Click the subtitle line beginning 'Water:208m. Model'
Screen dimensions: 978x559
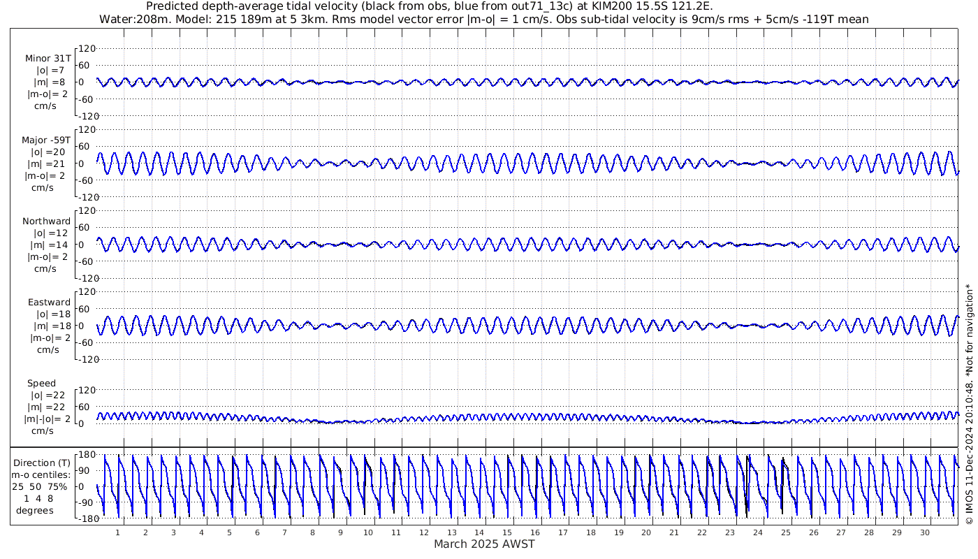pos(485,20)
